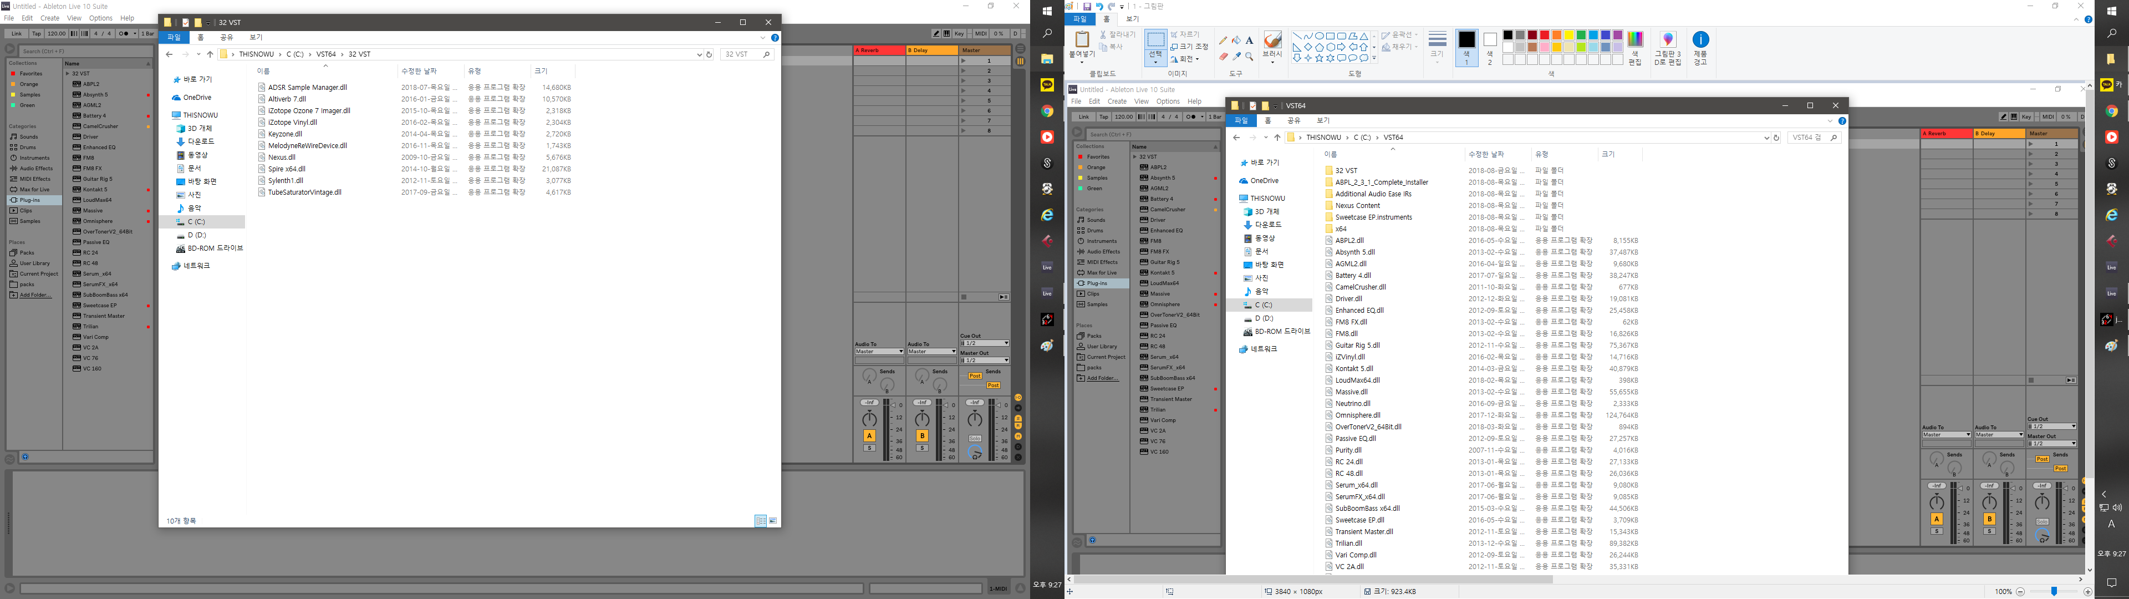Open the Windows action center notification icon
The image size is (2129, 599).
pyautogui.click(x=2112, y=582)
